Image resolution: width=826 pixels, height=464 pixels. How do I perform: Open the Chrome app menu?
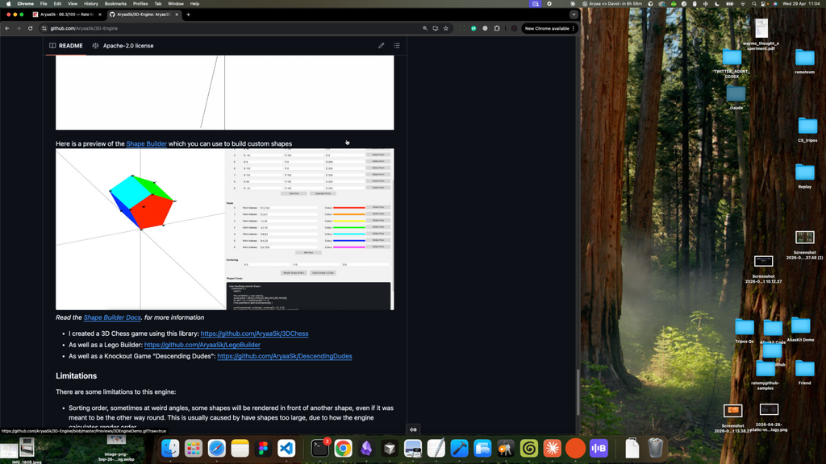click(25, 4)
